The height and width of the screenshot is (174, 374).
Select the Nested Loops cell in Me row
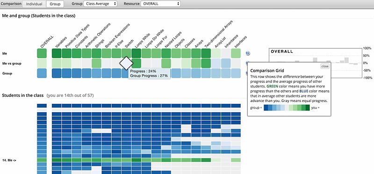(x=166, y=53)
